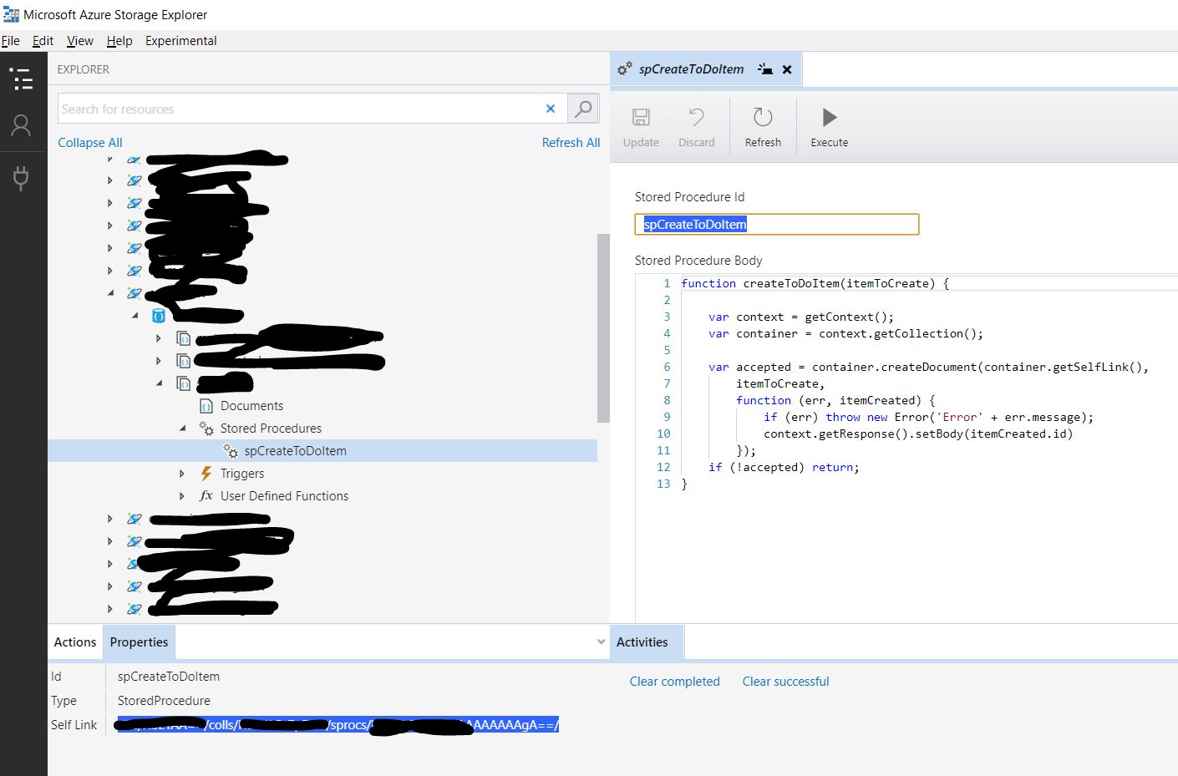The image size is (1178, 776).
Task: Update the stored procedure
Action: pos(640,125)
